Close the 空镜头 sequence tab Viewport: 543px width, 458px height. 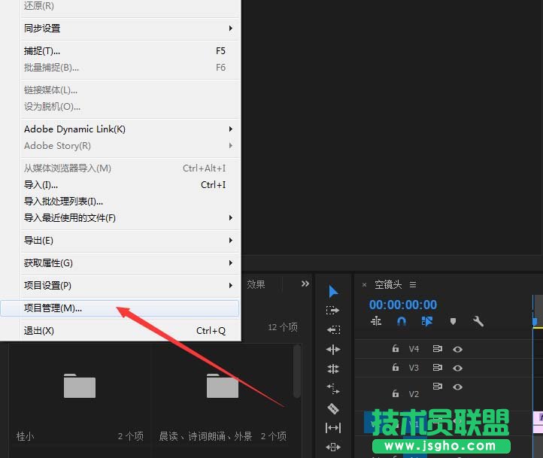tap(364, 285)
